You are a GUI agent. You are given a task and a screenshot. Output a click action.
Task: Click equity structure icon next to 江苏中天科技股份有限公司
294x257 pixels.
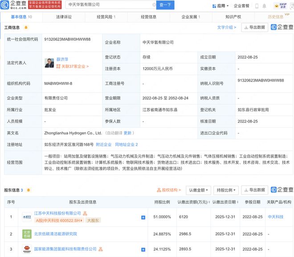pyautogui.click(x=85, y=213)
